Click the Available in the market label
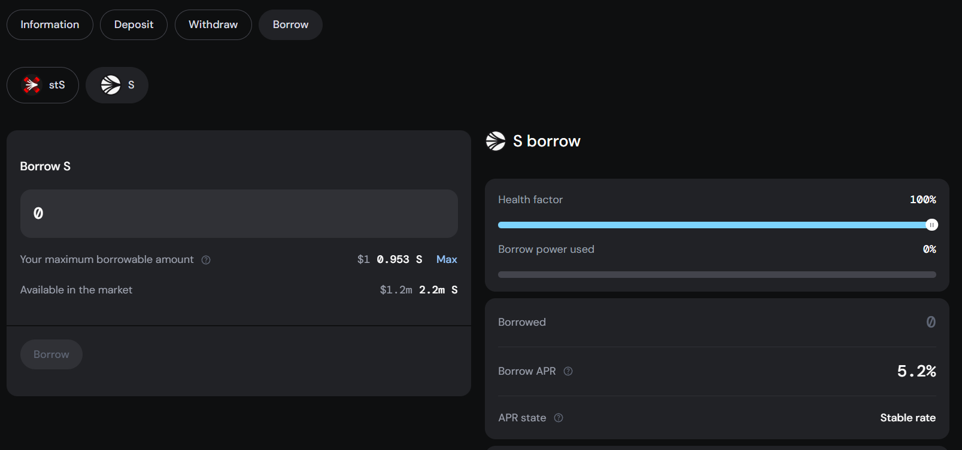Screen dimensions: 962x450 [76, 290]
